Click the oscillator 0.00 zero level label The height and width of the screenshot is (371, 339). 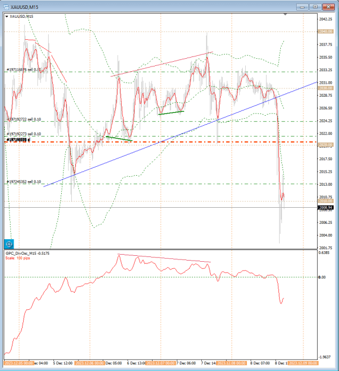click(x=322, y=277)
